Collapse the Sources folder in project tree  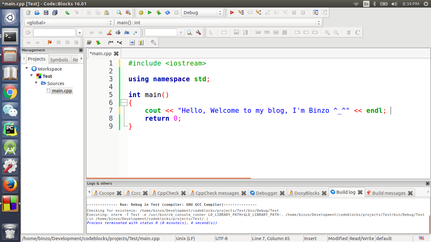click(36, 83)
